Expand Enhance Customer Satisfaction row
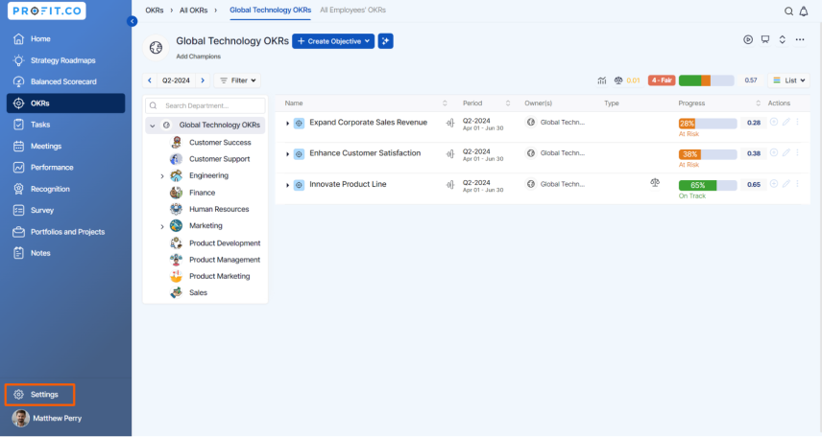The image size is (822, 437). [x=287, y=154]
